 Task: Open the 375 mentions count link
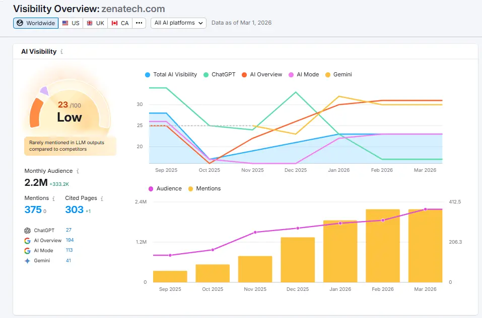pyautogui.click(x=33, y=209)
